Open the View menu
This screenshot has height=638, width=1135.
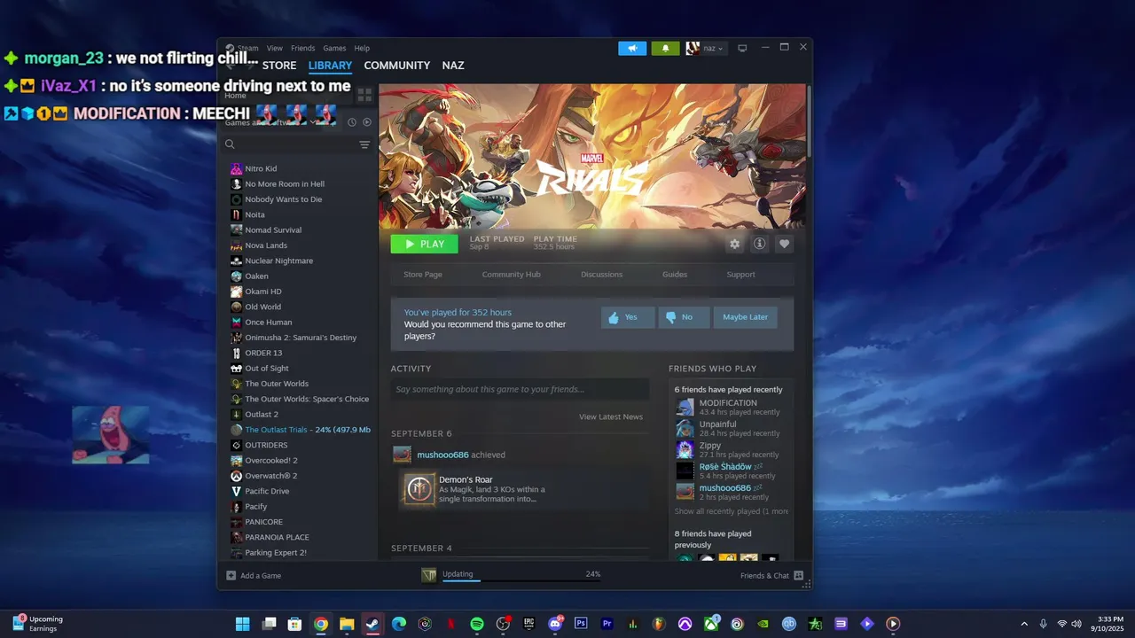(275, 49)
